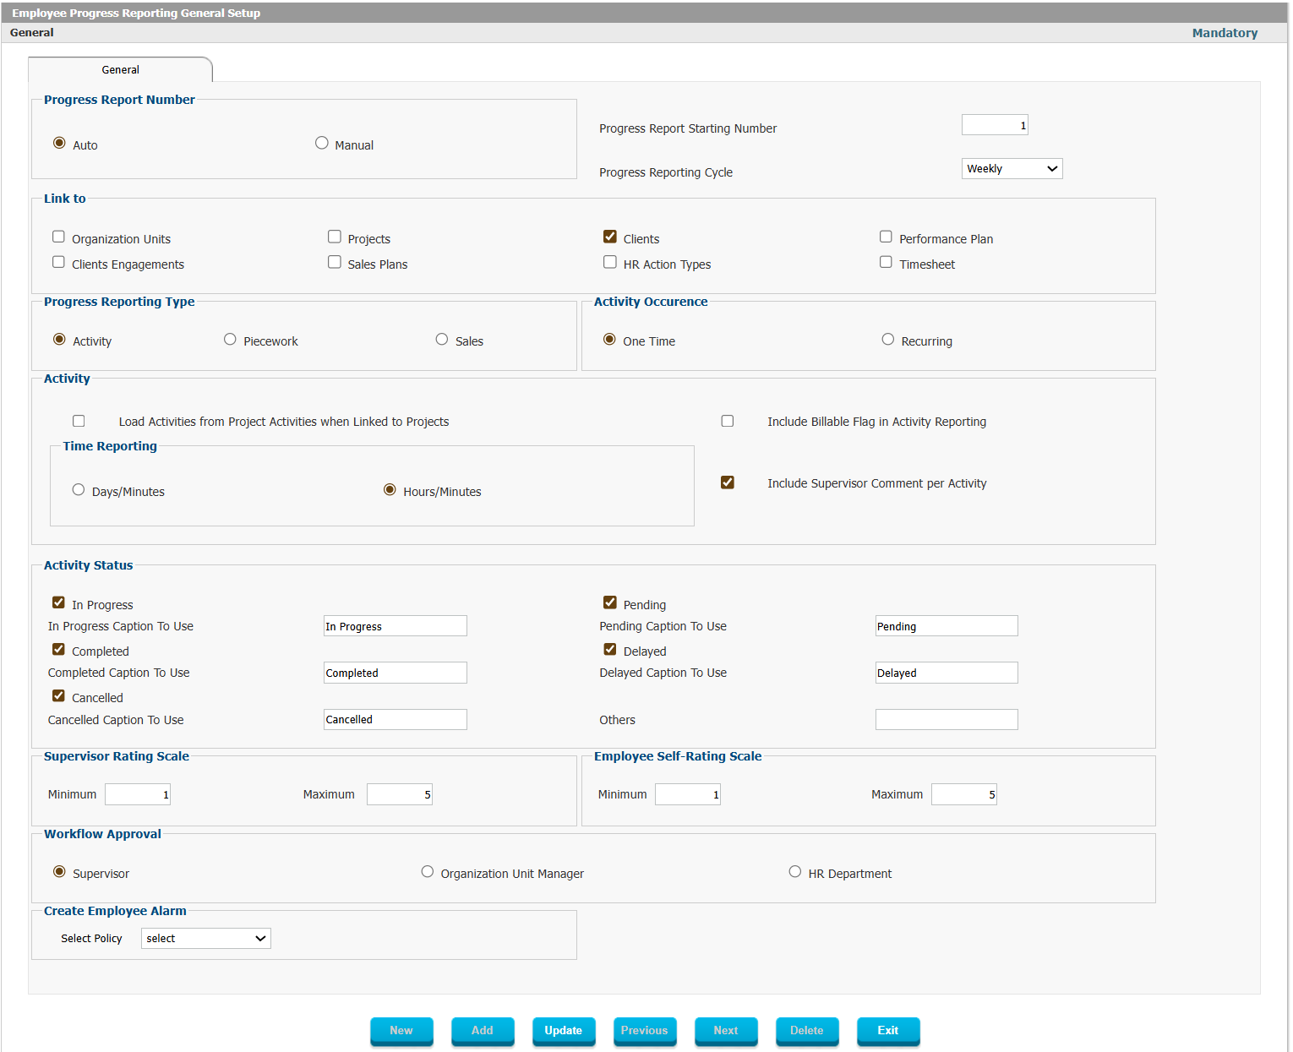
Task: Go to the Previous record
Action: (645, 1031)
